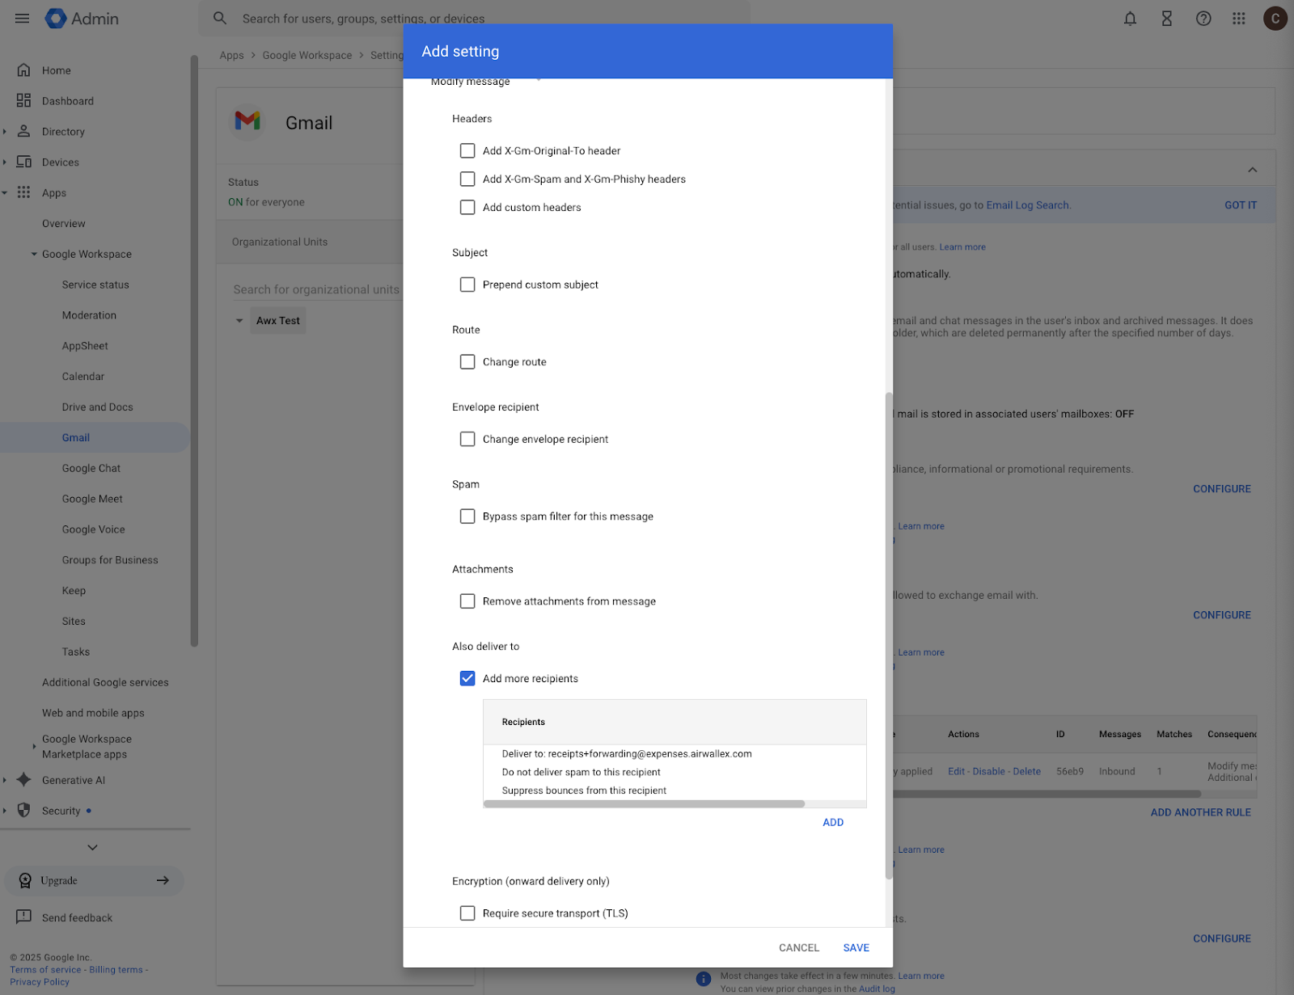This screenshot has height=995, width=1294.
Task: Enable the Change route checkbox
Action: 467,361
